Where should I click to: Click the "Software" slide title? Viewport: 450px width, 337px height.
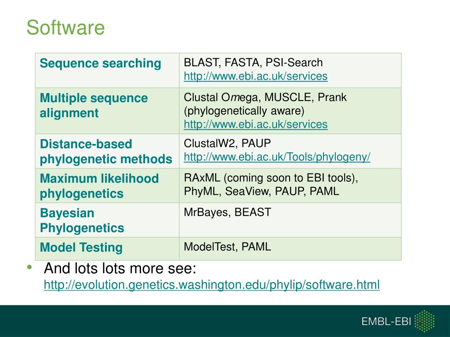click(65, 28)
